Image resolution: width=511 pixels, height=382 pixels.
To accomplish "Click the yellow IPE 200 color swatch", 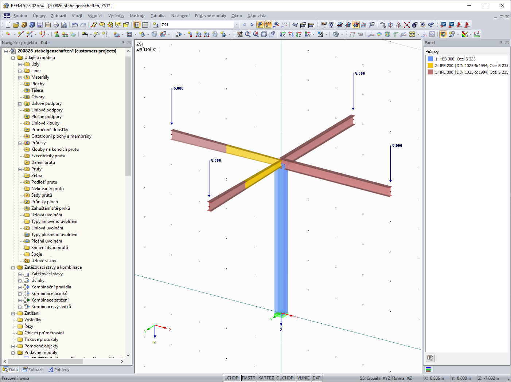I will [x=430, y=66].
